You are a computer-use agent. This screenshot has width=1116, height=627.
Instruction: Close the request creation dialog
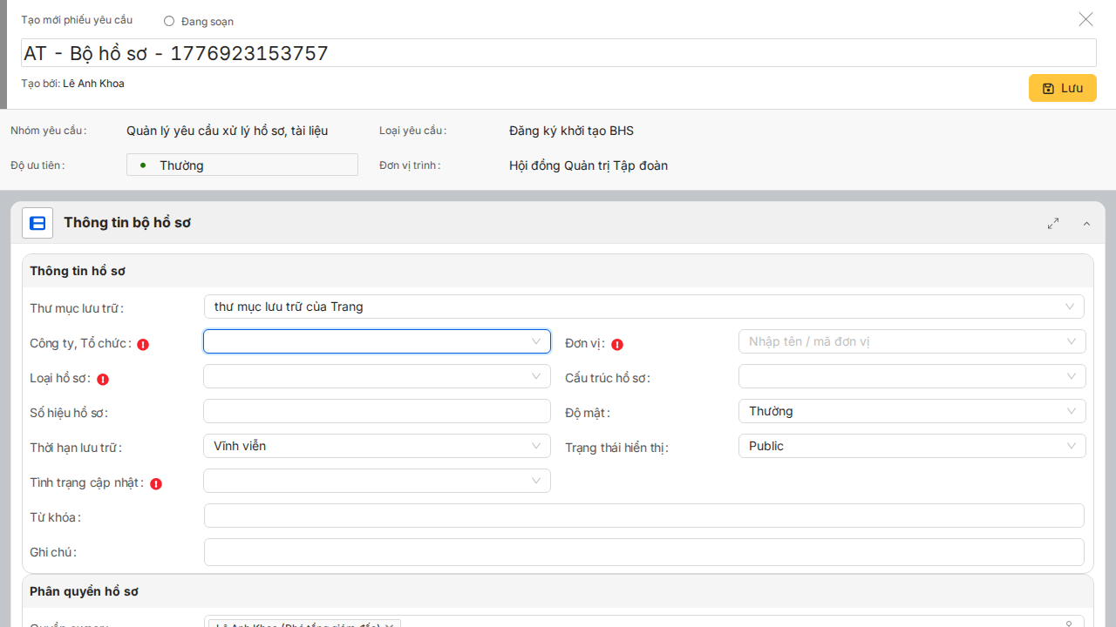(x=1085, y=19)
